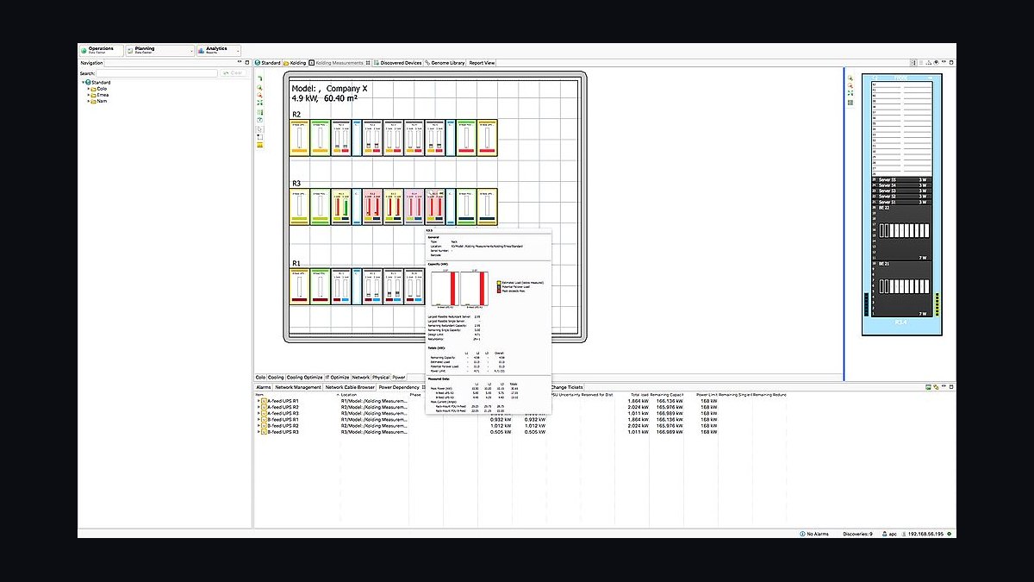Switch to the Colo overlay tab
The width and height of the screenshot is (1034, 582).
pos(260,377)
